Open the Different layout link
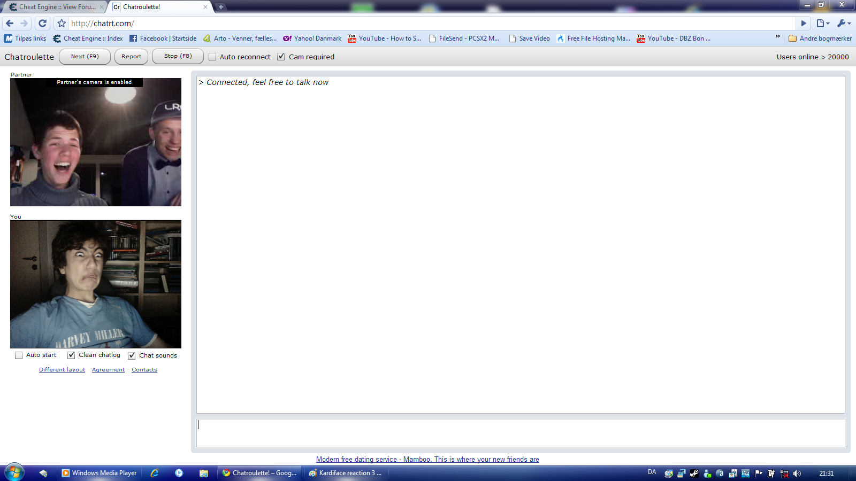The height and width of the screenshot is (481, 856). coord(62,369)
